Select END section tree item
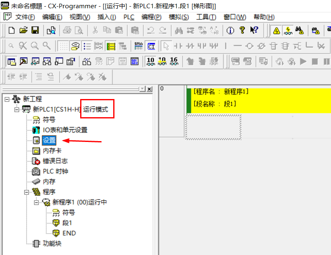The height and width of the screenshot is (255, 331). tap(69, 233)
